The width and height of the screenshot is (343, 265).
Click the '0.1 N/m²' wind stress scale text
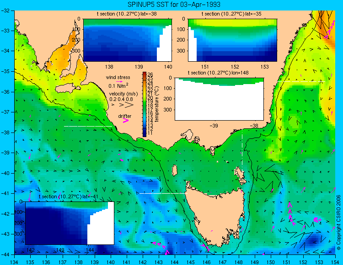(x=118, y=85)
